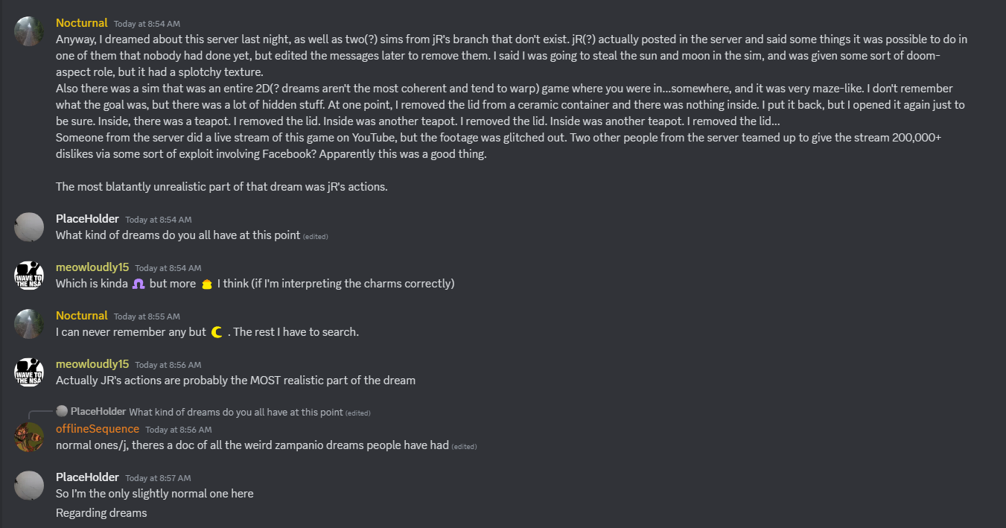Click the Nocturnal username above the dream story
1006x528 pixels.
pyautogui.click(x=82, y=23)
